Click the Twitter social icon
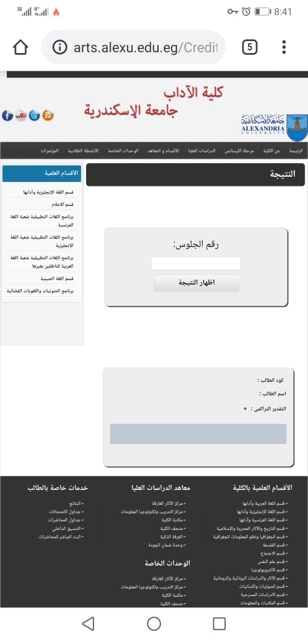Image resolution: width=308 pixels, height=640 pixels. pos(34,116)
